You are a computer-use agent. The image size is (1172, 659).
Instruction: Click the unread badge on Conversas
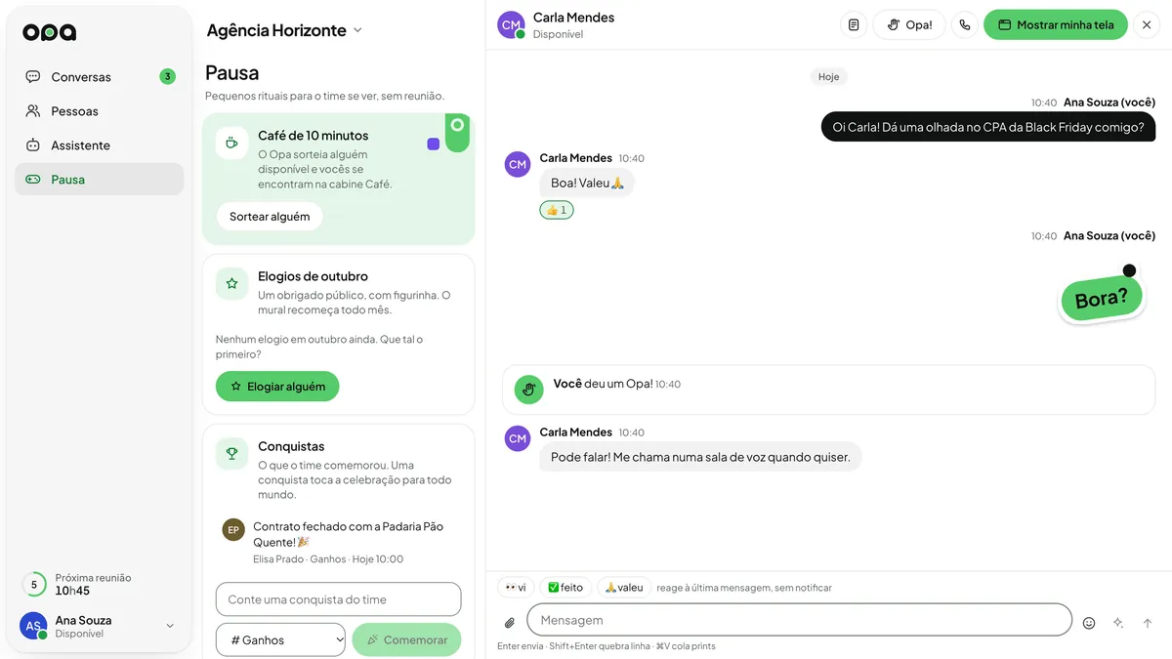[x=168, y=76]
